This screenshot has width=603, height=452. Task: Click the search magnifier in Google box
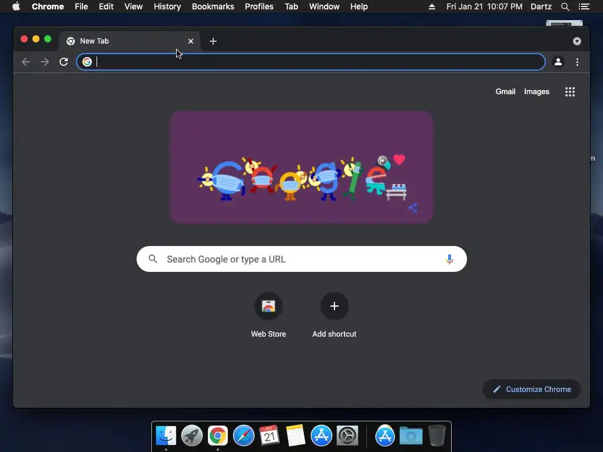coord(153,259)
